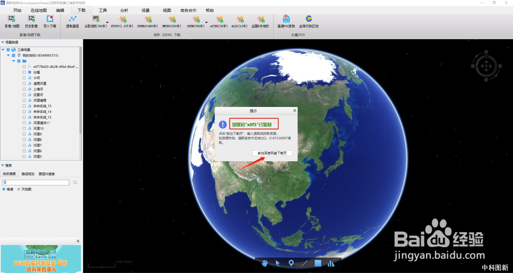513x273 pixels.
Task: Switch to the 图层内搜索 tab
Action: pyautogui.click(x=47, y=174)
